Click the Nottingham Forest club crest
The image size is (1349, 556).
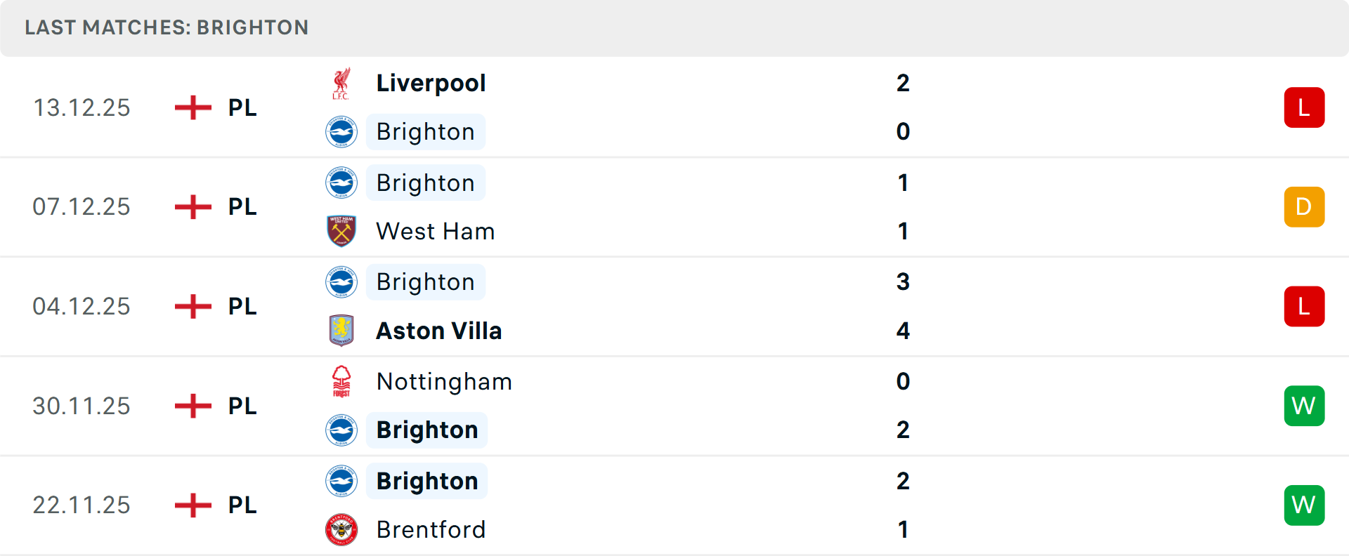tap(341, 381)
